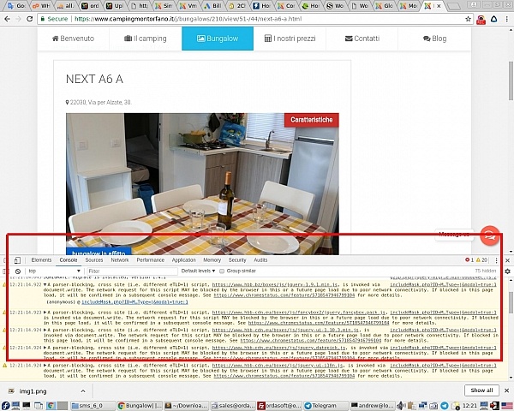Viewport: 514px width, 411px height.
Task: Open the sms_6_0 folder taskbar item
Action: tap(93, 405)
